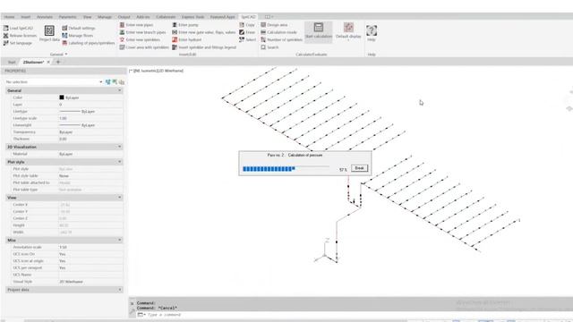Collapse the View properties section

point(119,198)
